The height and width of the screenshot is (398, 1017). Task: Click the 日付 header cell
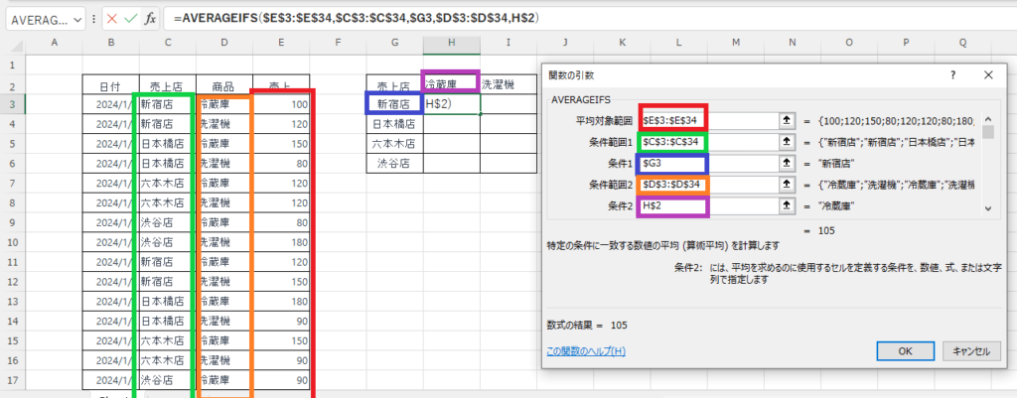tap(111, 85)
